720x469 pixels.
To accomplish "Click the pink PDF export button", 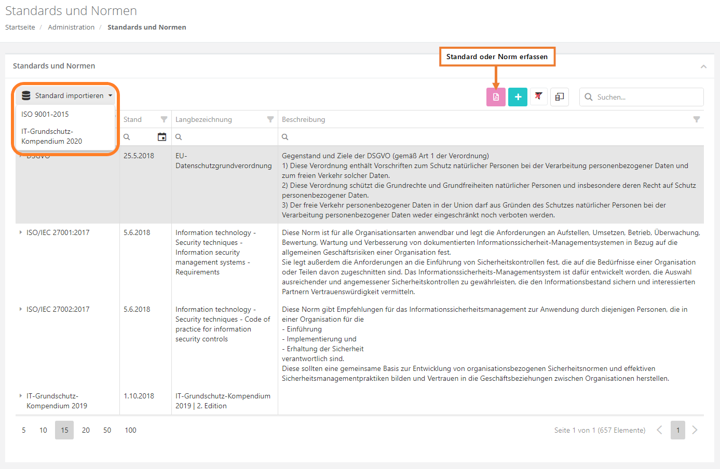I will tap(496, 97).
